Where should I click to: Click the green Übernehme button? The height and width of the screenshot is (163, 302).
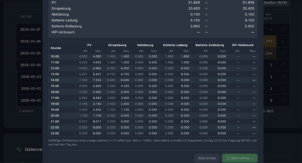(x=239, y=158)
